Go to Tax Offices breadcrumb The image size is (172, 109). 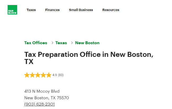click(36, 43)
